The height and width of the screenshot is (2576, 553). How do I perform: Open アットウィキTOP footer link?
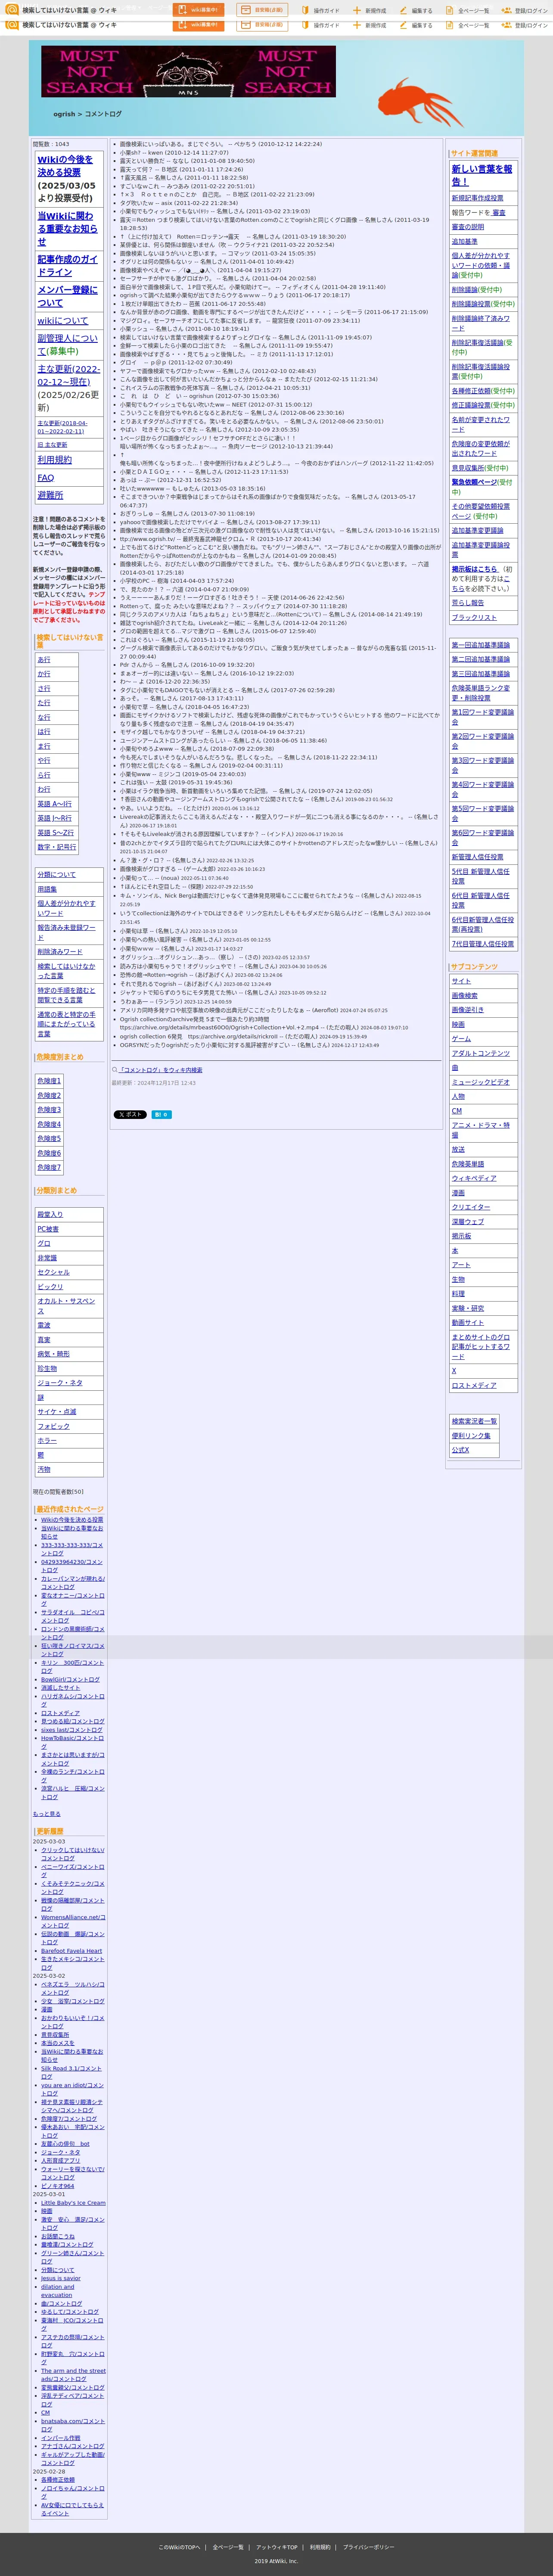pyautogui.click(x=276, y=2547)
